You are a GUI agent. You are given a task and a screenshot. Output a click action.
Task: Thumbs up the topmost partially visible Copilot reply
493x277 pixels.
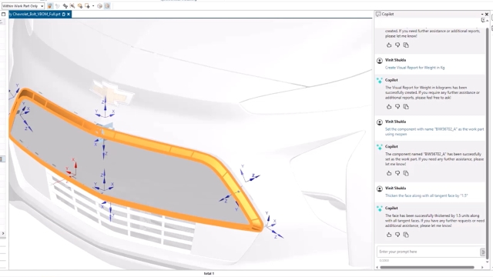click(x=389, y=45)
